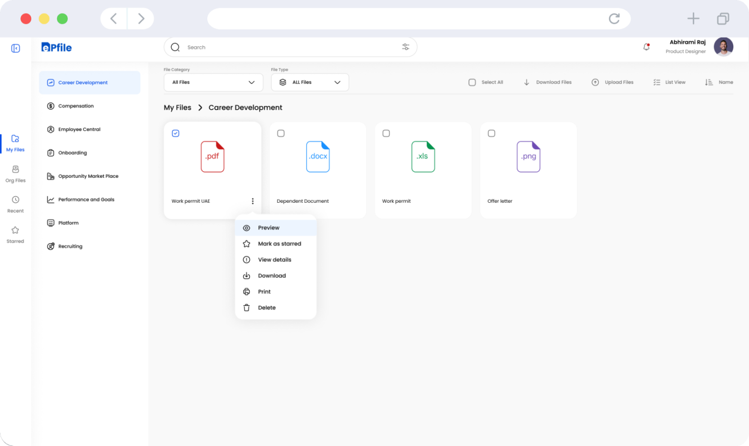Open the File Category dropdown
The width and height of the screenshot is (749, 446).
point(213,82)
